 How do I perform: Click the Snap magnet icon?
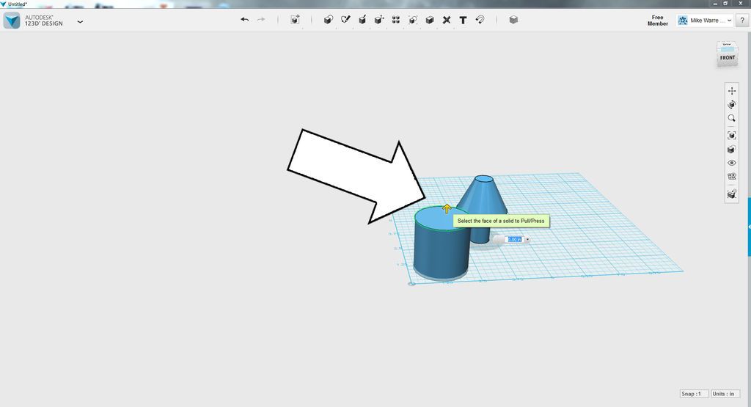(480, 20)
